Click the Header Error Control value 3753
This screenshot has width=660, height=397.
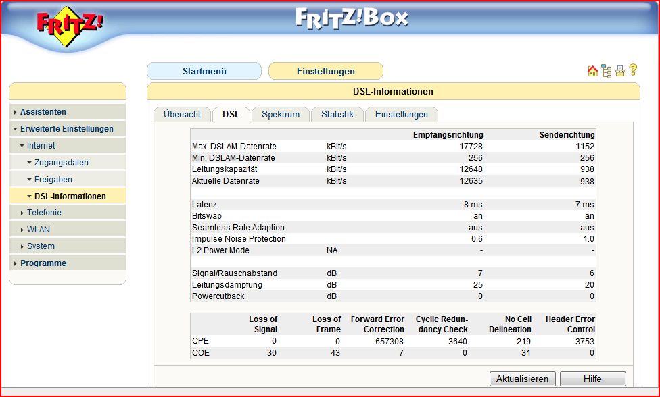point(585,341)
